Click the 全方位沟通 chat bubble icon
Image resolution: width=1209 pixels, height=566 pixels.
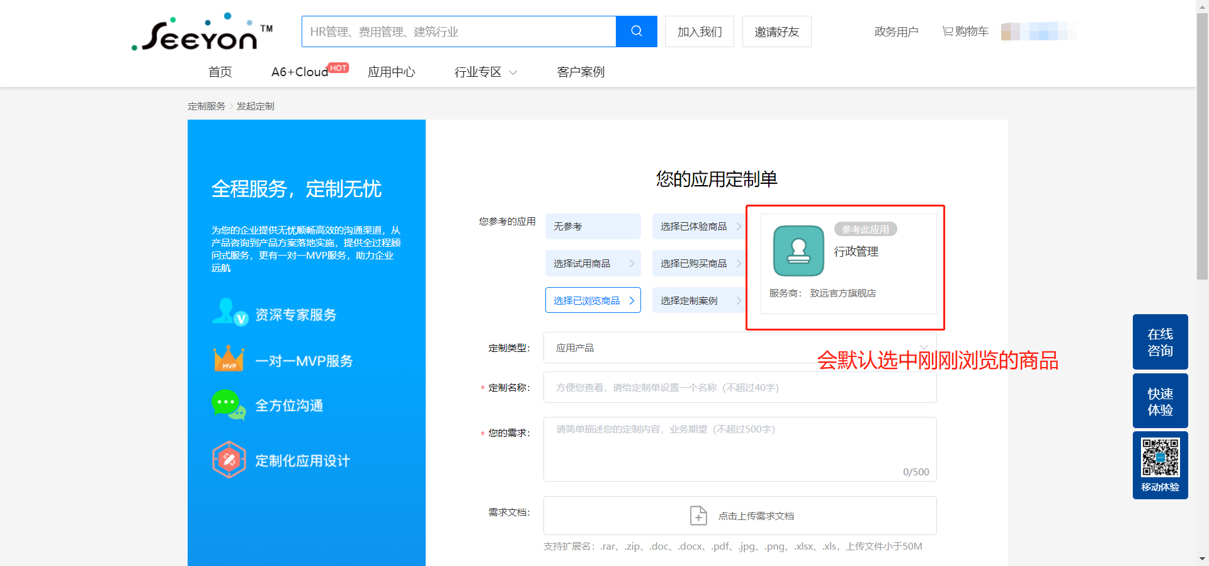tap(229, 405)
